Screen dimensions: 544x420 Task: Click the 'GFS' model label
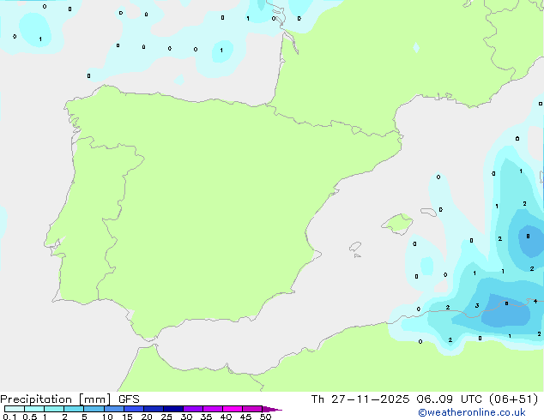click(x=129, y=399)
